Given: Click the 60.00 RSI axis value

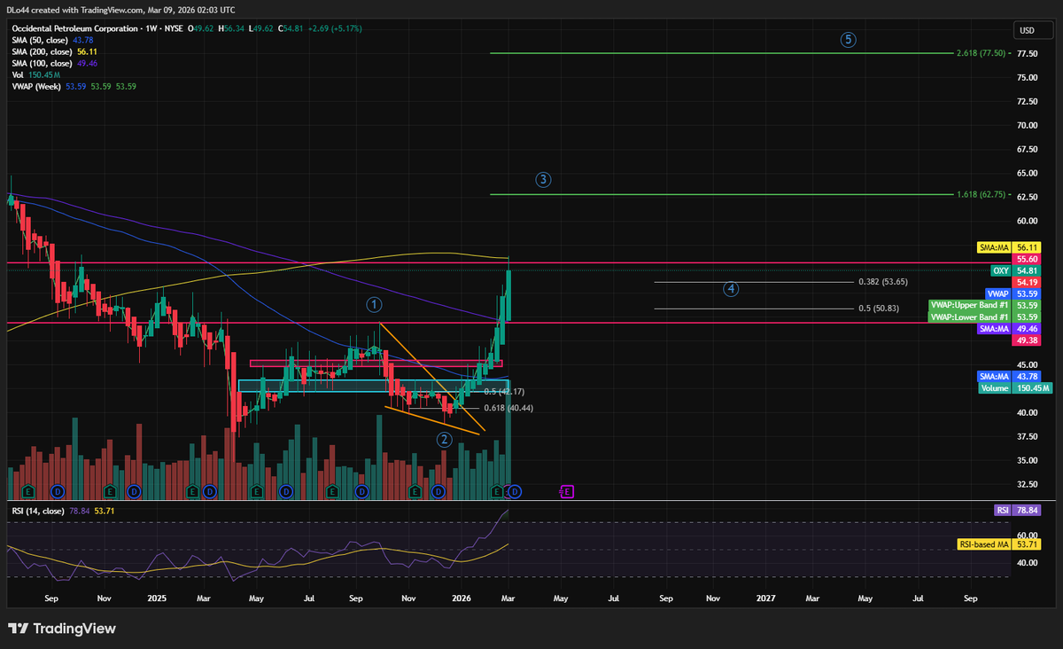Looking at the screenshot, I should click(x=1027, y=536).
